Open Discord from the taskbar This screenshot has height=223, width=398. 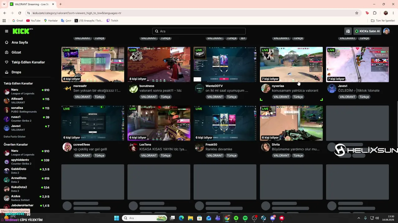point(273,218)
